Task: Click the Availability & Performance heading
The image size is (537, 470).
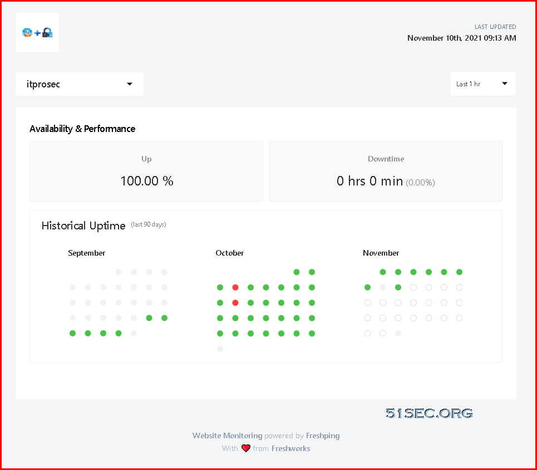Action: pyautogui.click(x=82, y=129)
